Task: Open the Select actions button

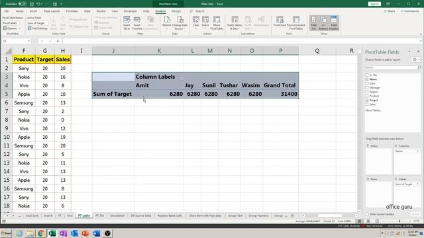Action: (205, 22)
